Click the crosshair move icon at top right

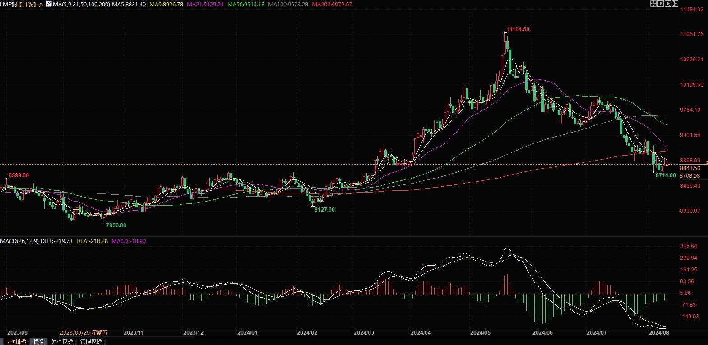click(x=653, y=4)
